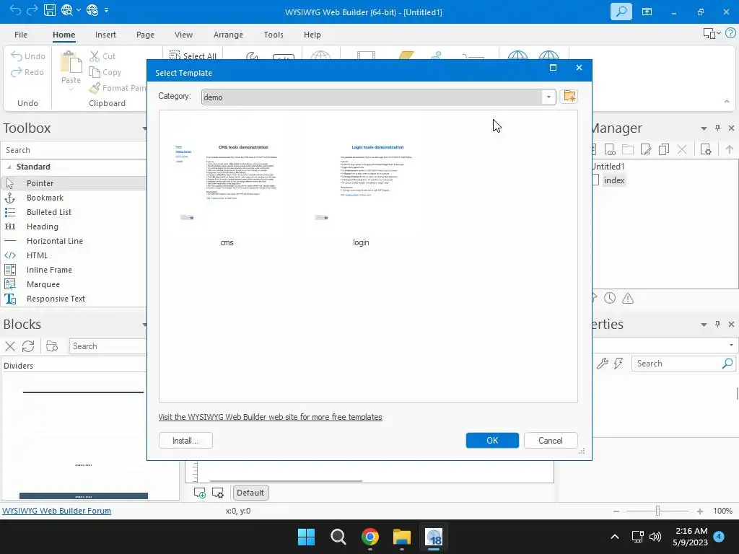Open the WYSIWYG Web Builder Forum link
Viewport: 739px width, 554px height.
click(x=56, y=511)
